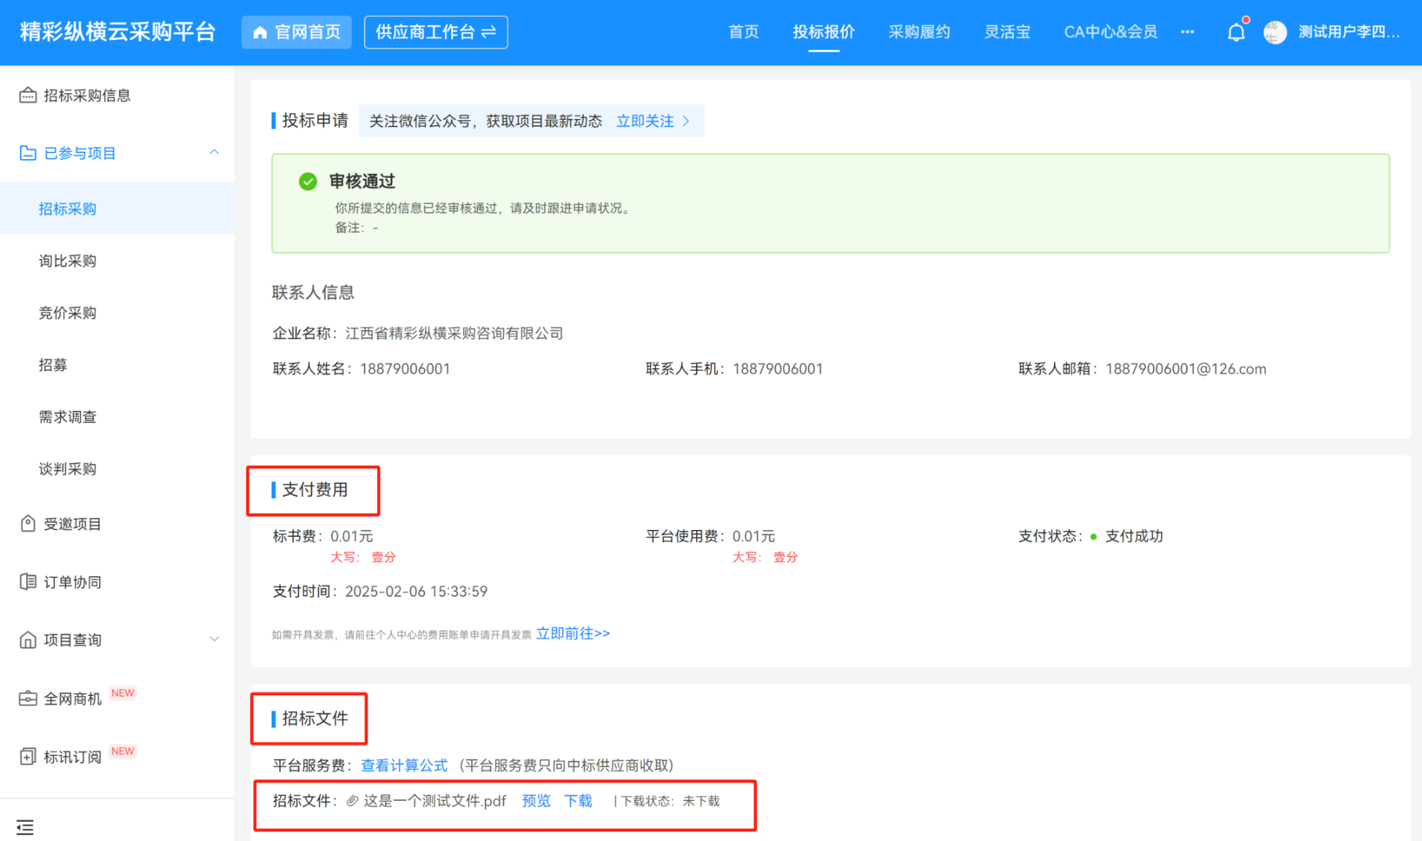
Task: Collapse the 已参与项目 sidebar group
Action: pos(214,152)
